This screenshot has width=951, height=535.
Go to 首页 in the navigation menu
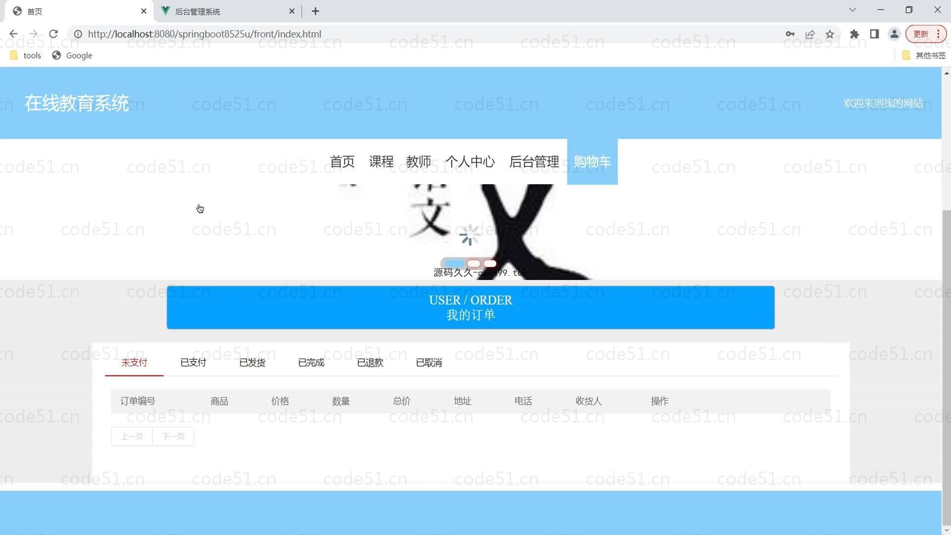[x=342, y=161]
